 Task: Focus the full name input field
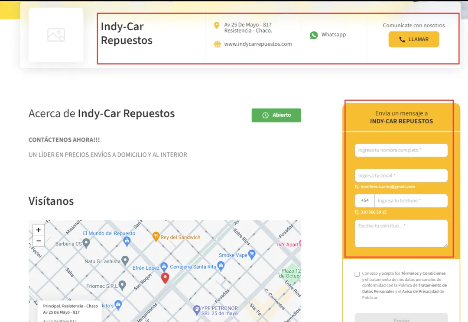pos(401,150)
